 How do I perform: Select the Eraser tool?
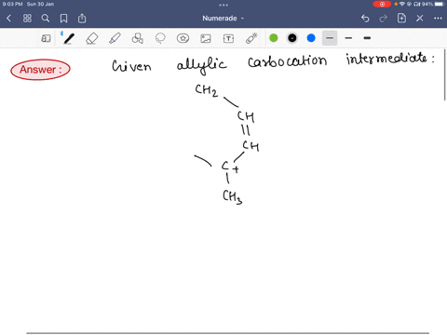click(92, 38)
